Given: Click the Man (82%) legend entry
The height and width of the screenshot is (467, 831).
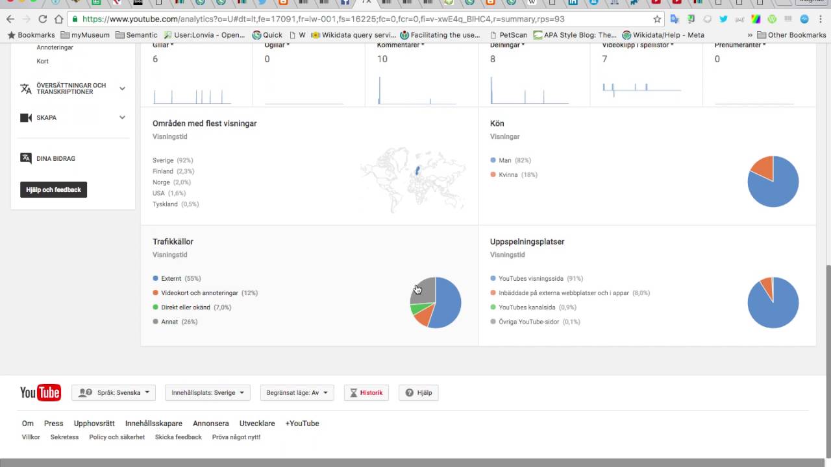Looking at the screenshot, I should [x=510, y=160].
